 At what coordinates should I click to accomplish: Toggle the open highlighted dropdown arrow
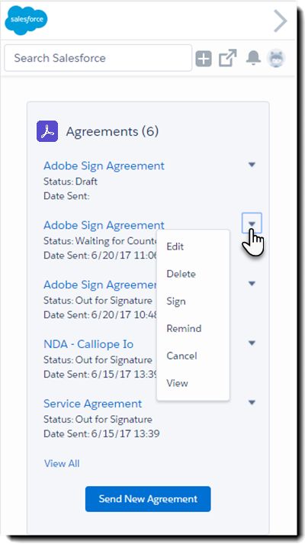252,223
